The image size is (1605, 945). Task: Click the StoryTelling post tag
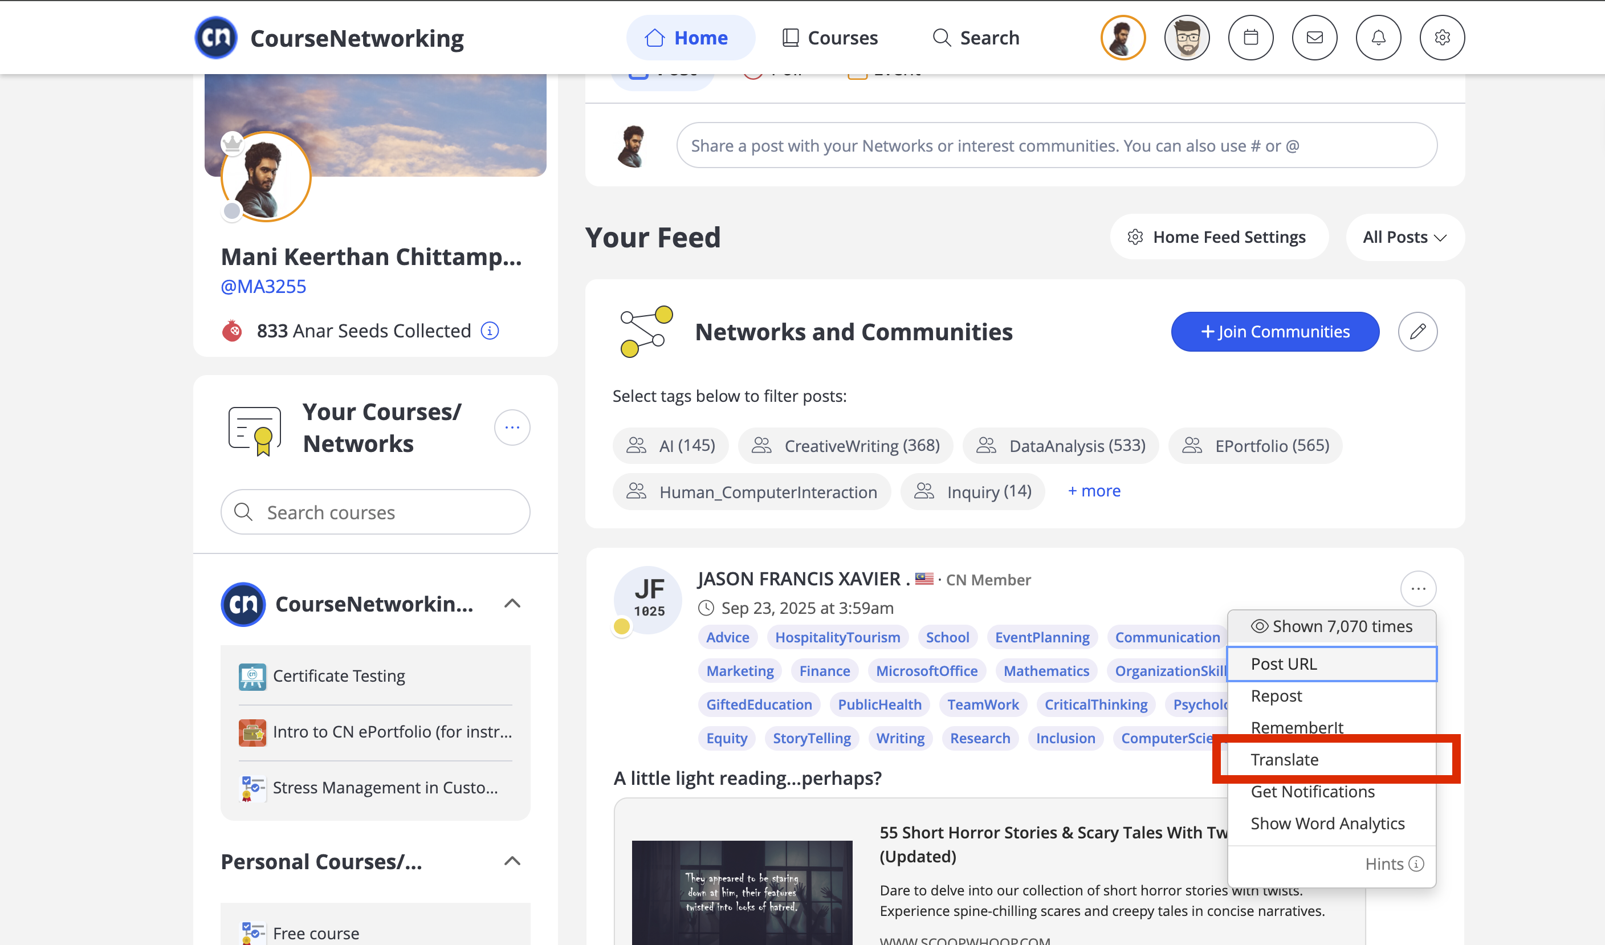[812, 738]
